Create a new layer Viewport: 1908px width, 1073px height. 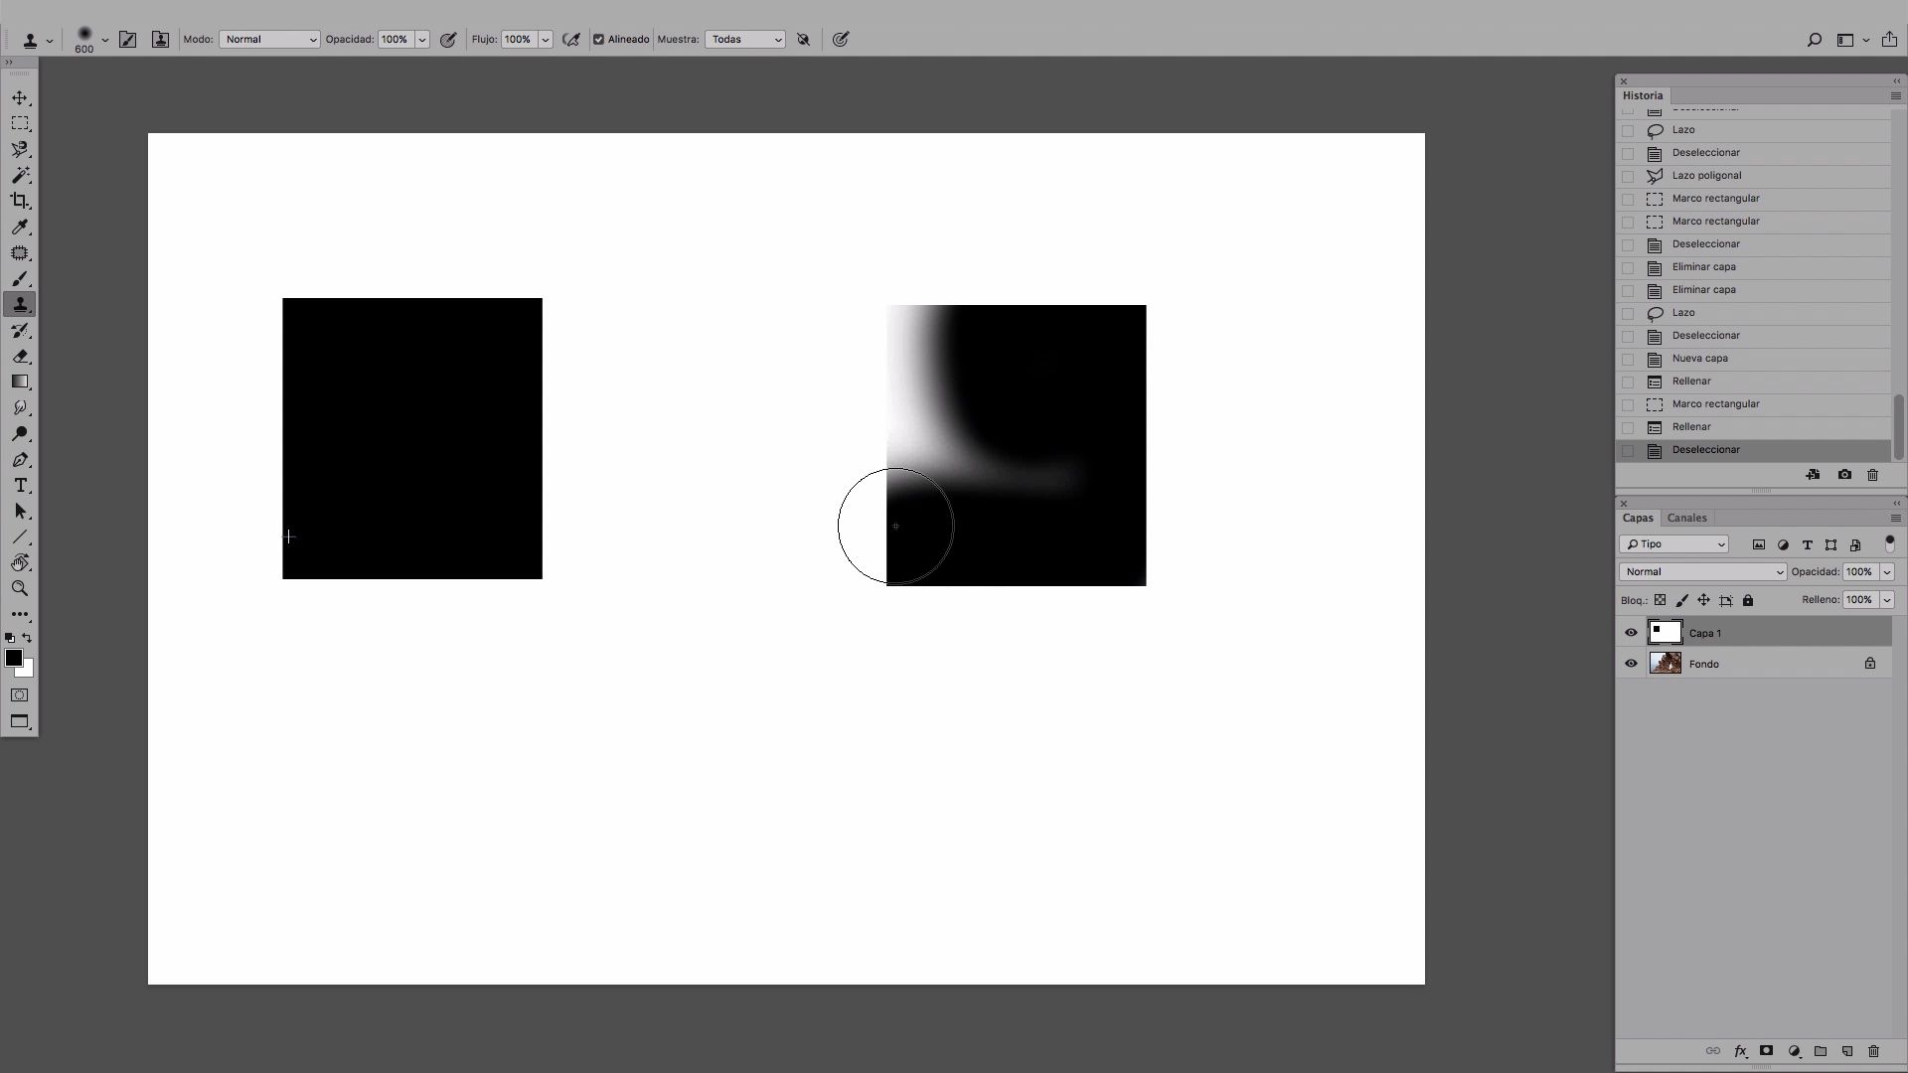click(1847, 1051)
